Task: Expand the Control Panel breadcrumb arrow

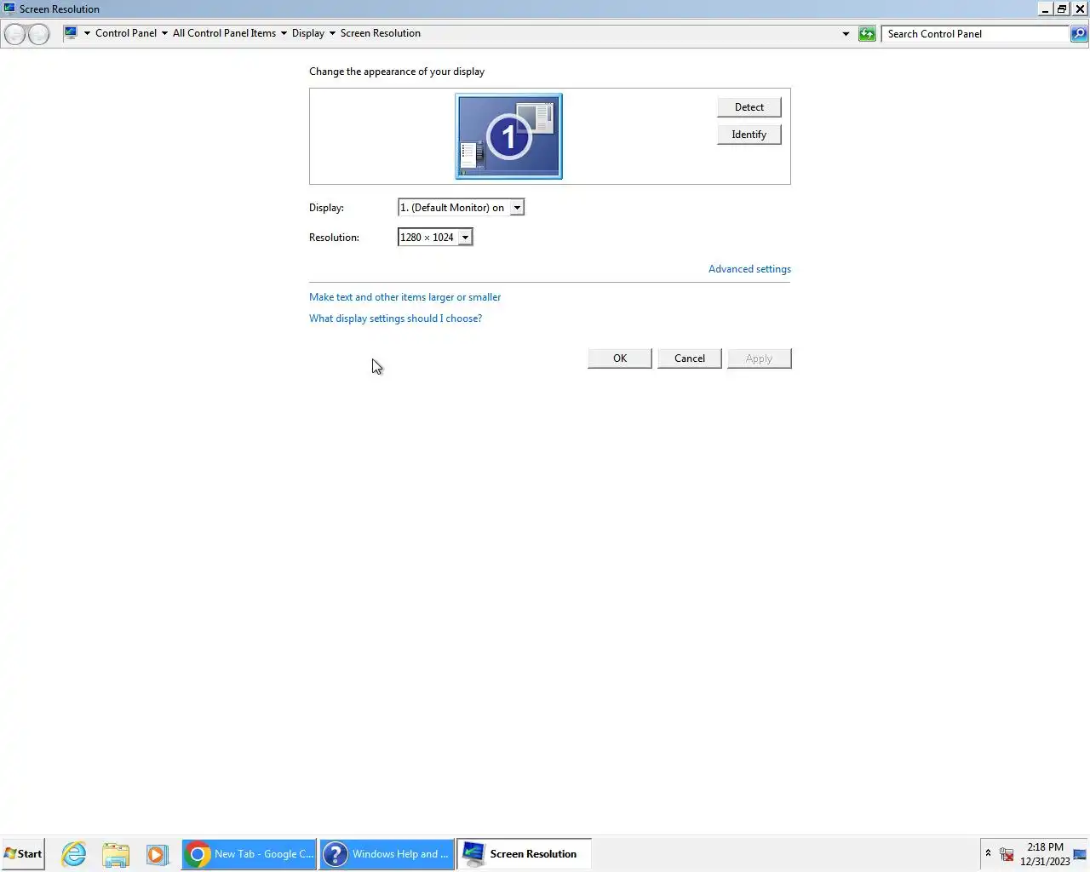Action: click(x=164, y=33)
